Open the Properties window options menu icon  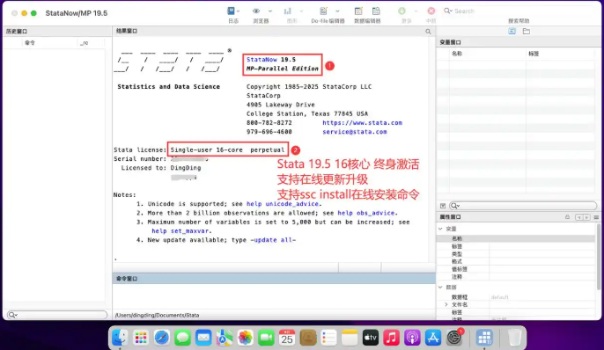point(596,217)
